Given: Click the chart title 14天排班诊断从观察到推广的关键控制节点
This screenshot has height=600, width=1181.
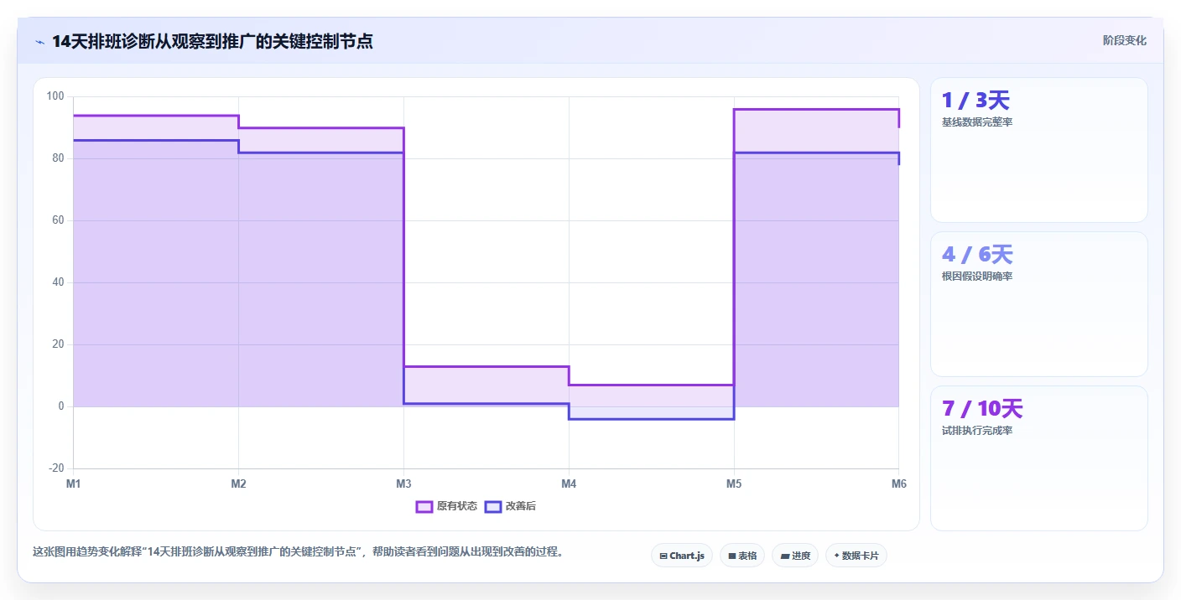Looking at the screenshot, I should pos(212,41).
